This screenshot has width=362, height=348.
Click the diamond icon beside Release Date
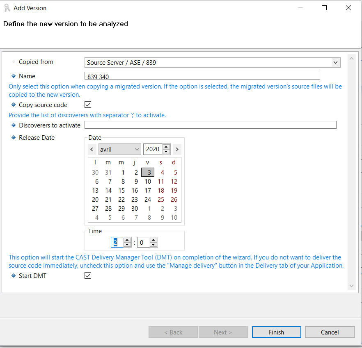[14, 138]
